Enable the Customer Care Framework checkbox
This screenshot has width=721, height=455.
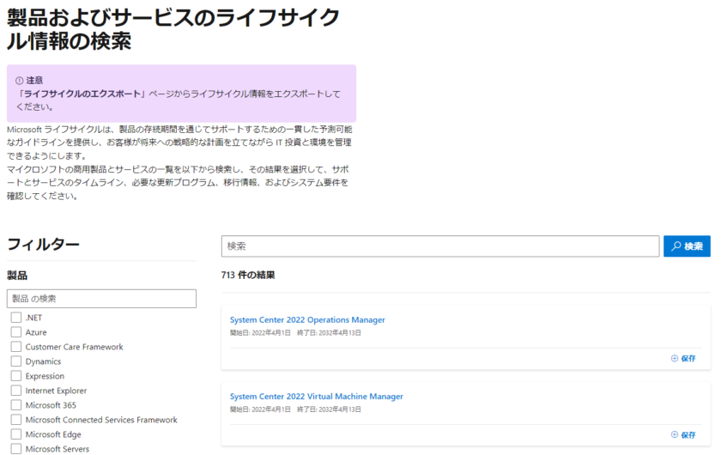(x=16, y=347)
